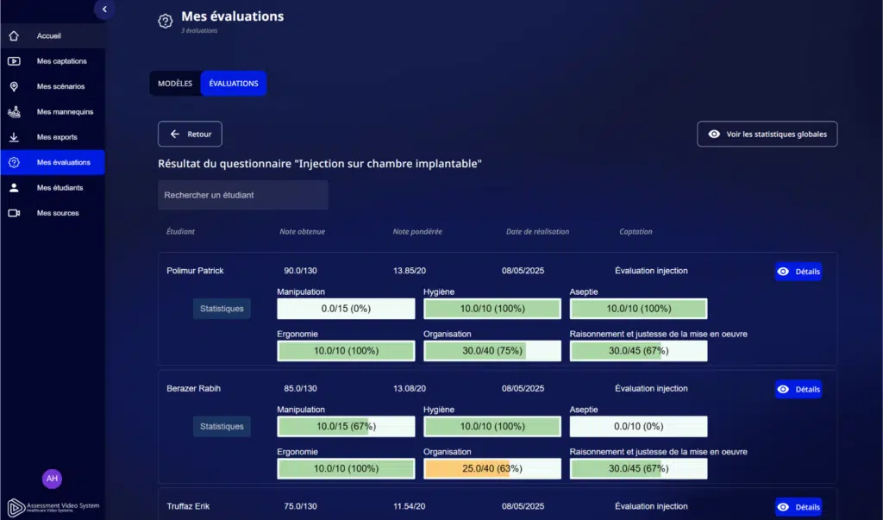The height and width of the screenshot is (520, 883).
Task: Select the student name Polimur Patrick
Action: [x=195, y=271]
